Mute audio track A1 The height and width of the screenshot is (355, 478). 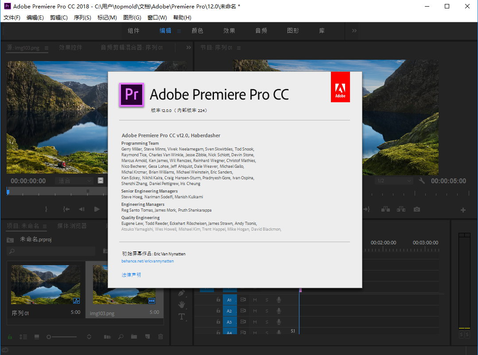[255, 300]
